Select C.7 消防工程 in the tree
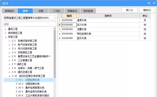The width and height of the screenshot is (157, 97). click(19, 64)
